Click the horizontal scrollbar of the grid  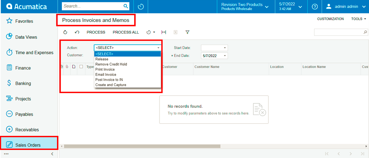click(142, 146)
